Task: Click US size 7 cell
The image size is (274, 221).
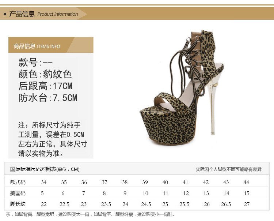Action: click(x=84, y=193)
